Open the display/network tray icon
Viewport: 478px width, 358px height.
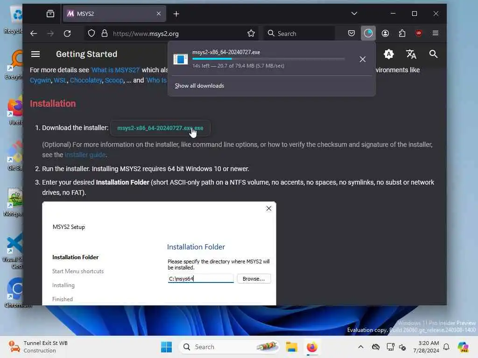390,347
